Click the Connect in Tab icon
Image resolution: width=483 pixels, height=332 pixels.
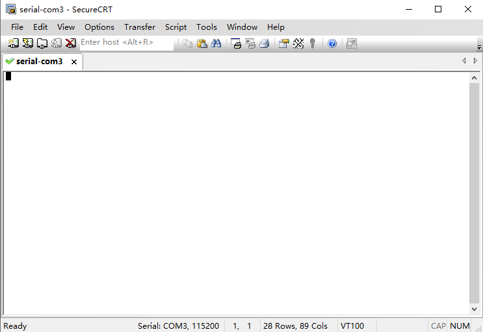42,43
